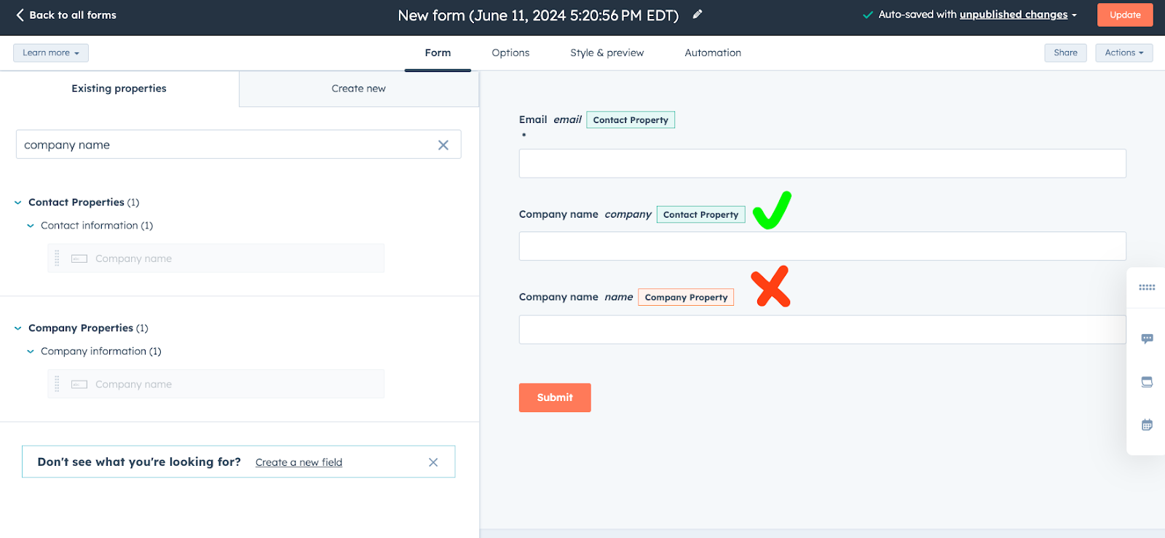Click the form title text

tap(538, 15)
